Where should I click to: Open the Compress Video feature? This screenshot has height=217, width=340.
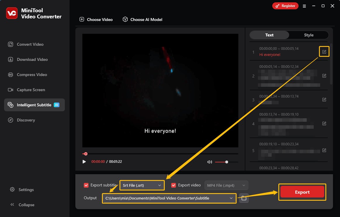[31, 75]
